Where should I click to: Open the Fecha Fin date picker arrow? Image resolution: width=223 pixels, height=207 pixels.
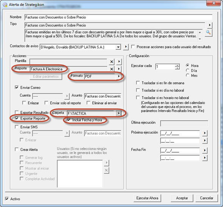[x=205, y=150]
